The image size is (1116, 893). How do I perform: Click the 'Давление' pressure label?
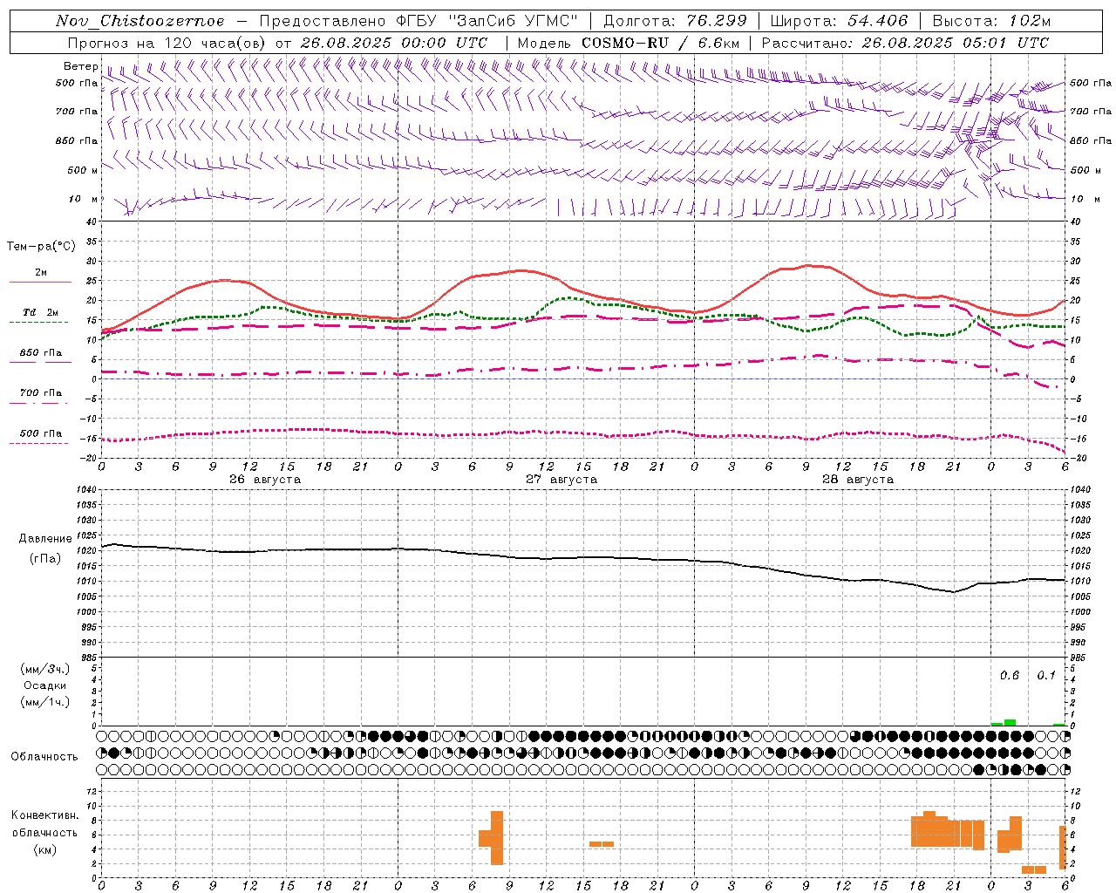45,539
